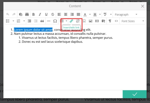Image resolution: width=150 pixels, height=103 pixels.
Task: Open table options dropdown arrow
Action: coord(66,21)
